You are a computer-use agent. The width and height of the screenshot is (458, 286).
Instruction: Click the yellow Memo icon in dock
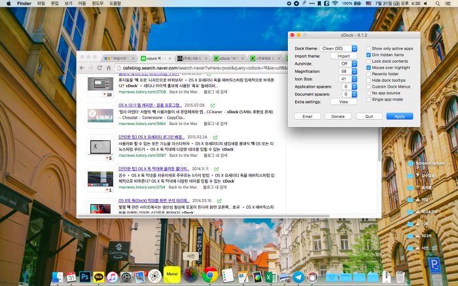coord(172,274)
